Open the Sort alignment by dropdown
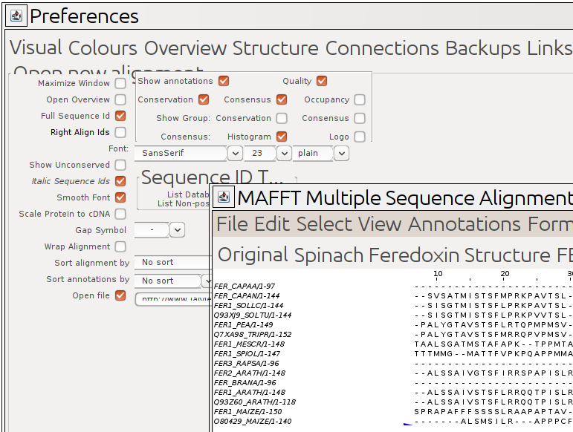This screenshot has height=432, width=573. click(173, 263)
